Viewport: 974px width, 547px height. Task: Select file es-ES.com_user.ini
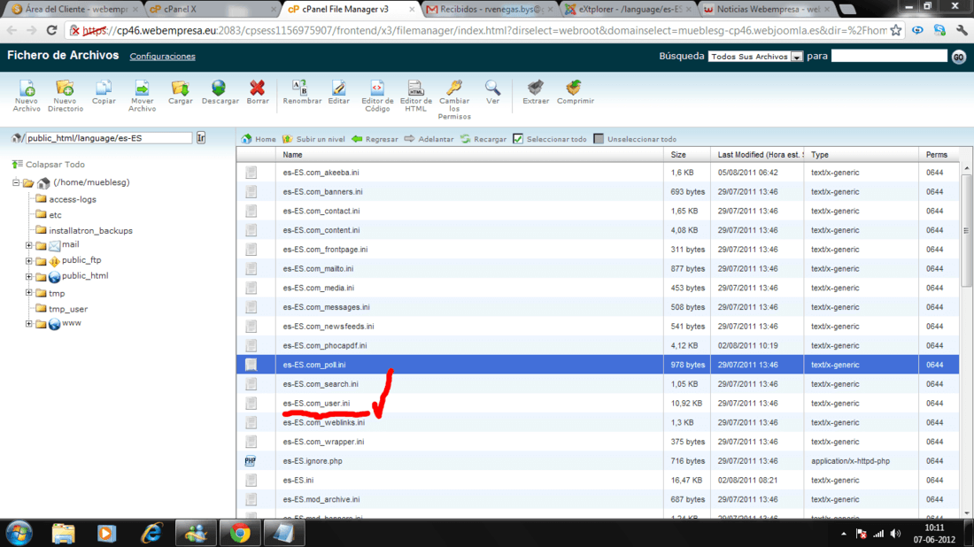point(316,403)
